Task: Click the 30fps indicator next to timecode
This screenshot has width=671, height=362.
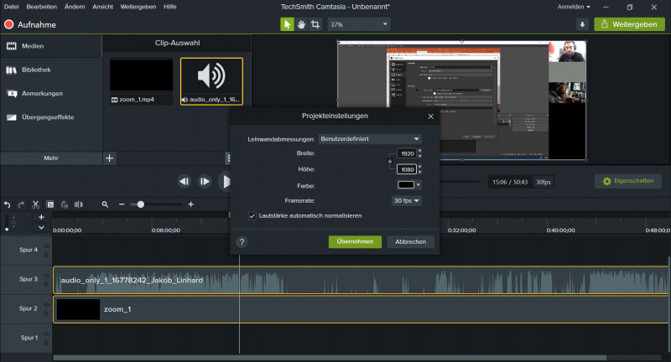Action: 544,182
